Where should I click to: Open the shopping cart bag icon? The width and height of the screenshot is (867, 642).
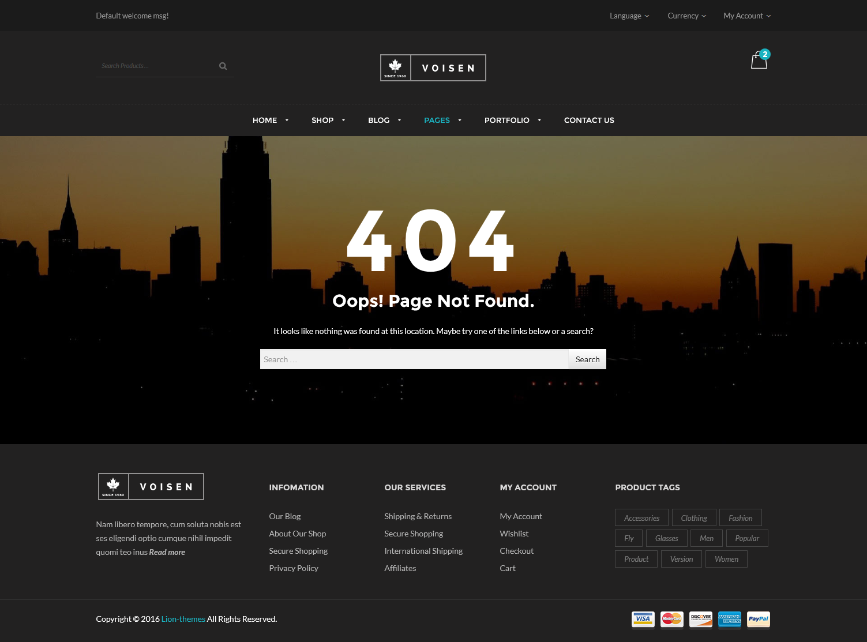point(759,61)
